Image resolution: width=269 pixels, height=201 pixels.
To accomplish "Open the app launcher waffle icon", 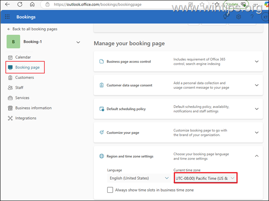I will click(x=7, y=17).
